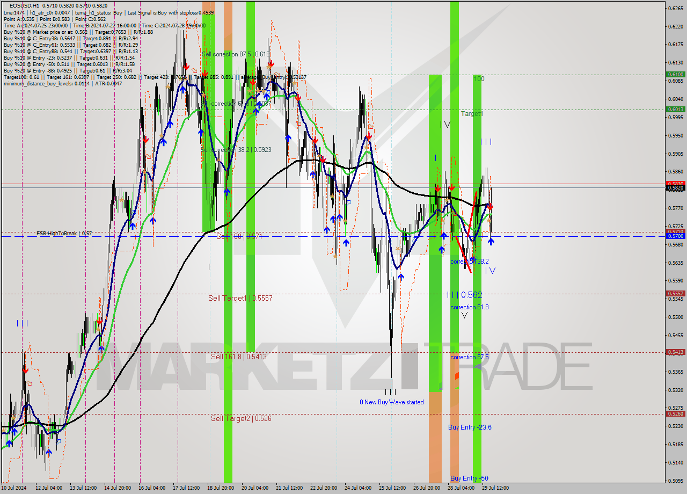Select the '28 Jul 04:00' time label
Screen dimensions: 687x494
462,488
